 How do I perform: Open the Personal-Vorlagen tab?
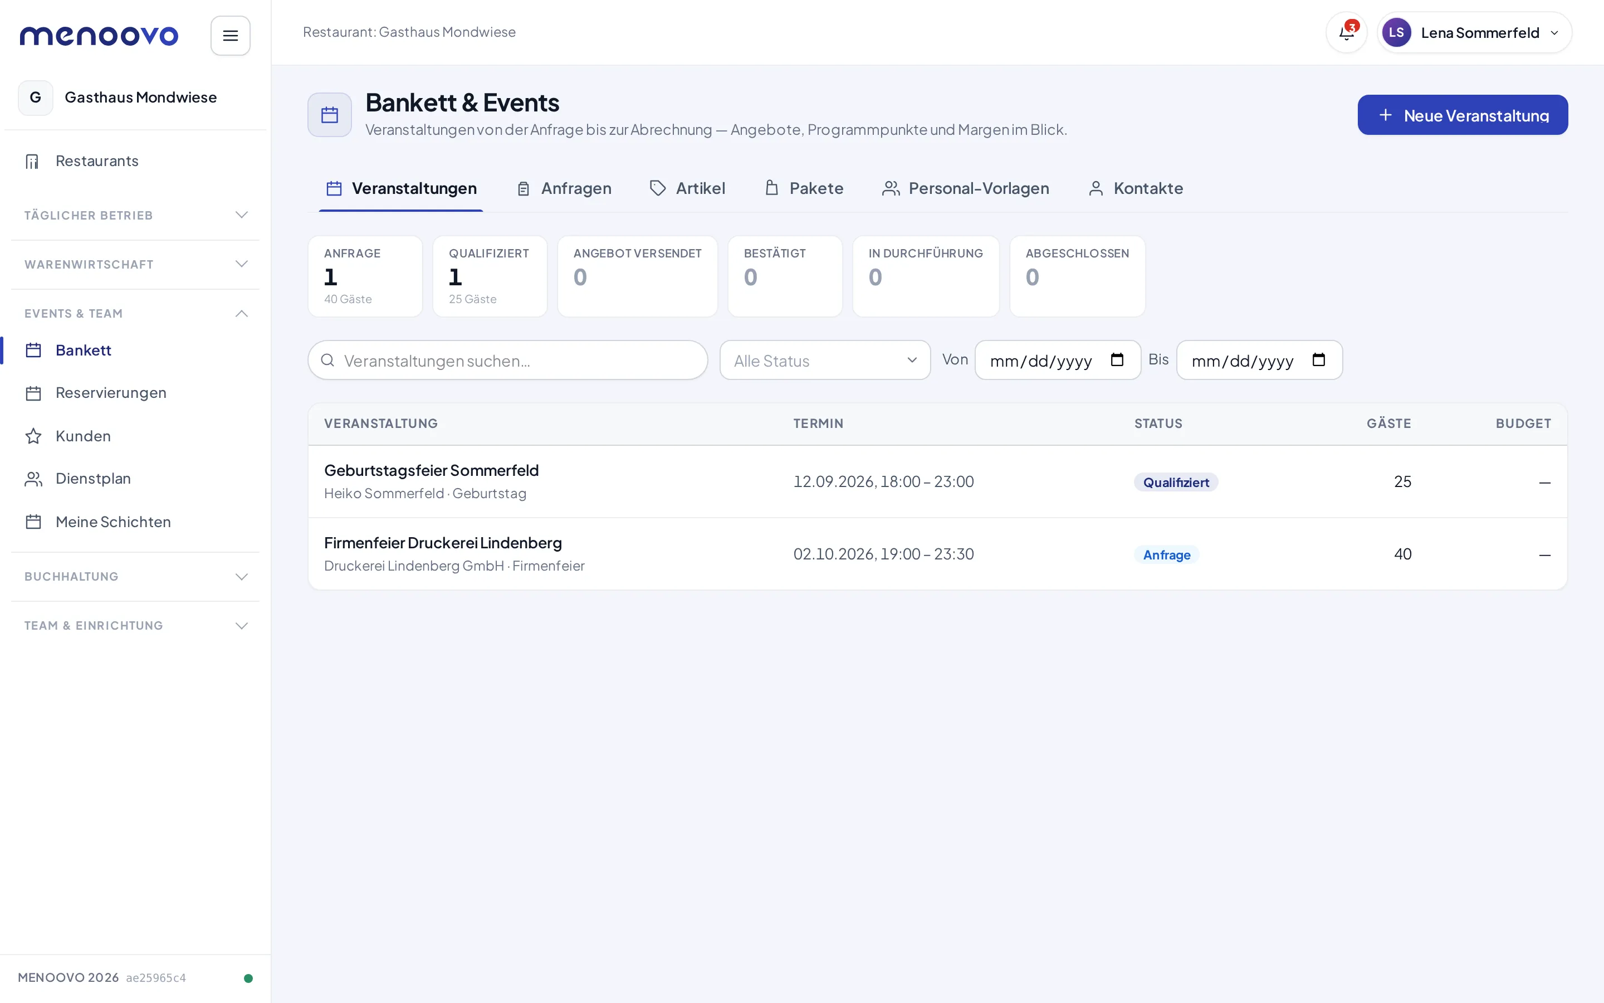coord(966,188)
